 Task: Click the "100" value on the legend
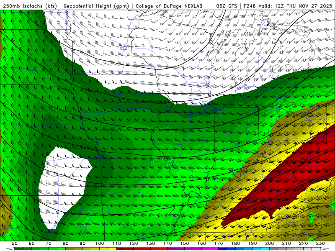(x=100, y=243)
